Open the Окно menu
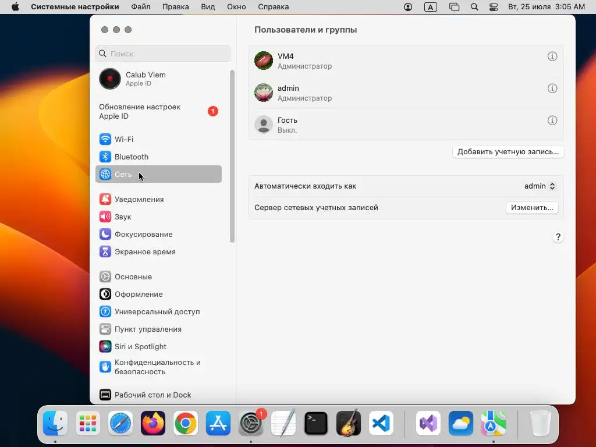The height and width of the screenshot is (447, 596). pyautogui.click(x=236, y=7)
